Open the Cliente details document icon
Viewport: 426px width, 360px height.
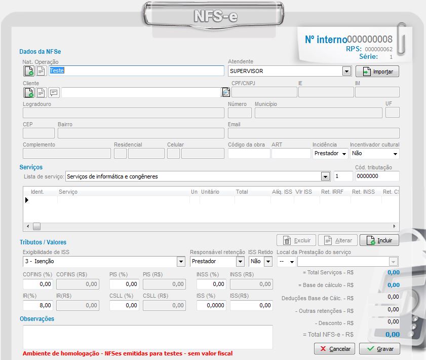coord(41,92)
